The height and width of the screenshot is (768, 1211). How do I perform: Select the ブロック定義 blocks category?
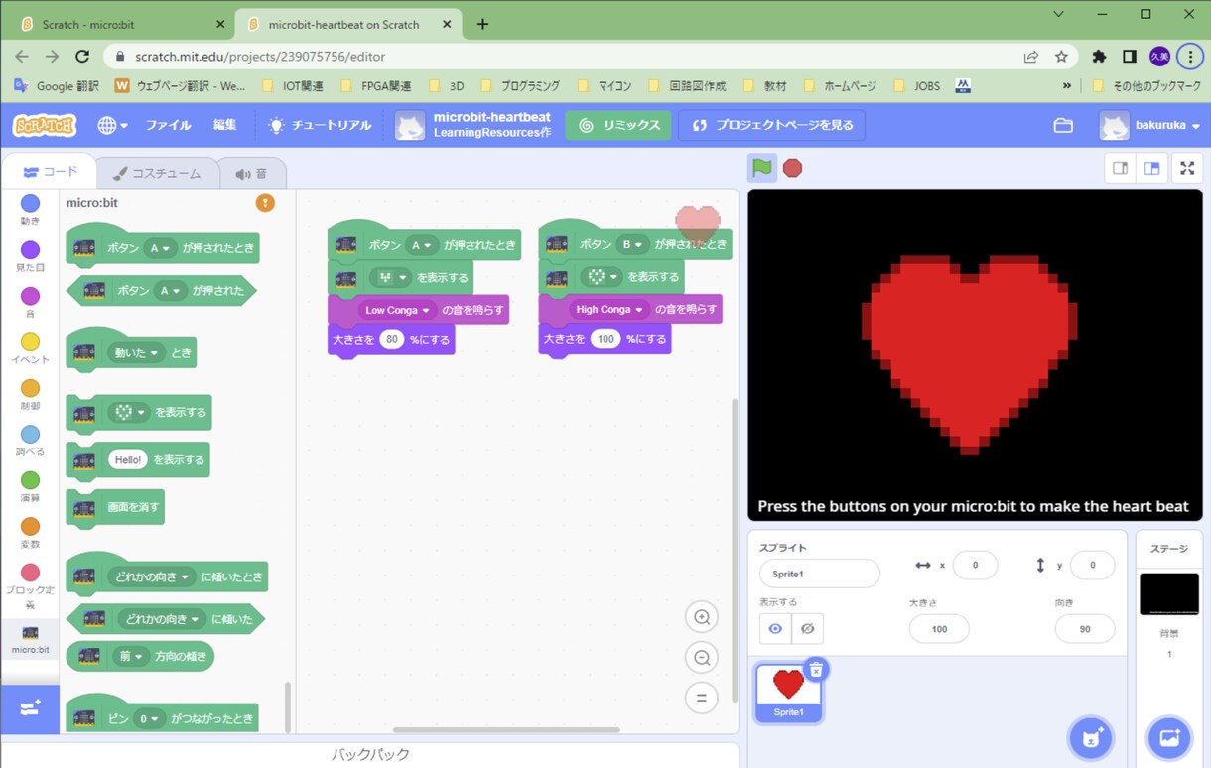pyautogui.click(x=30, y=585)
